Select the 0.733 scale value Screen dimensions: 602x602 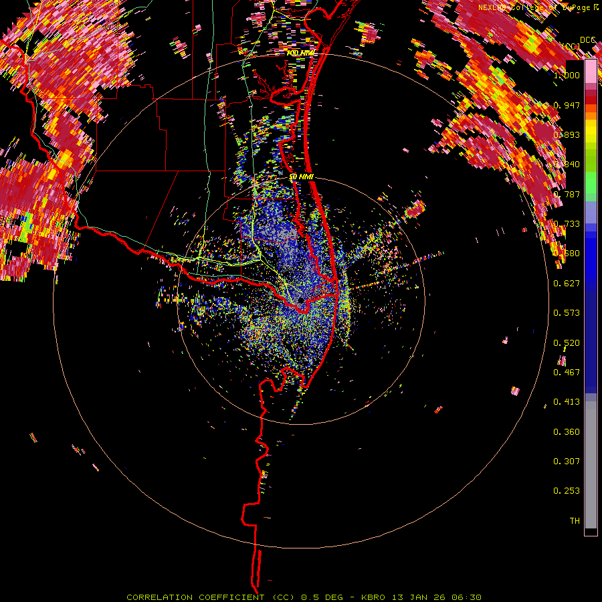point(567,224)
